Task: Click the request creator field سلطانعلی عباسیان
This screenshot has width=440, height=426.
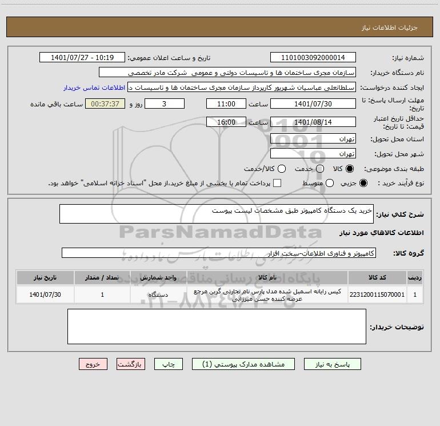Action: point(242,87)
